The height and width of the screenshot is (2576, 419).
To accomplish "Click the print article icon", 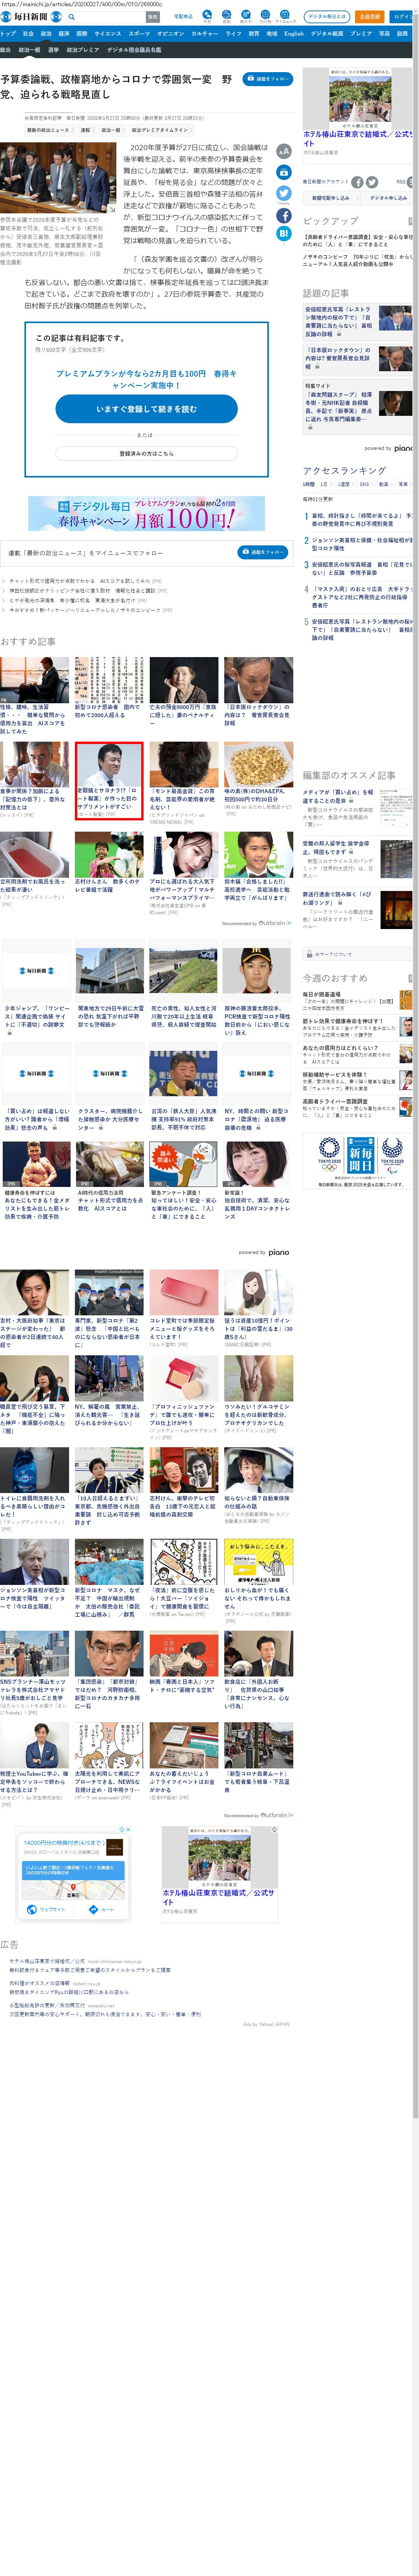I will pos(284,172).
